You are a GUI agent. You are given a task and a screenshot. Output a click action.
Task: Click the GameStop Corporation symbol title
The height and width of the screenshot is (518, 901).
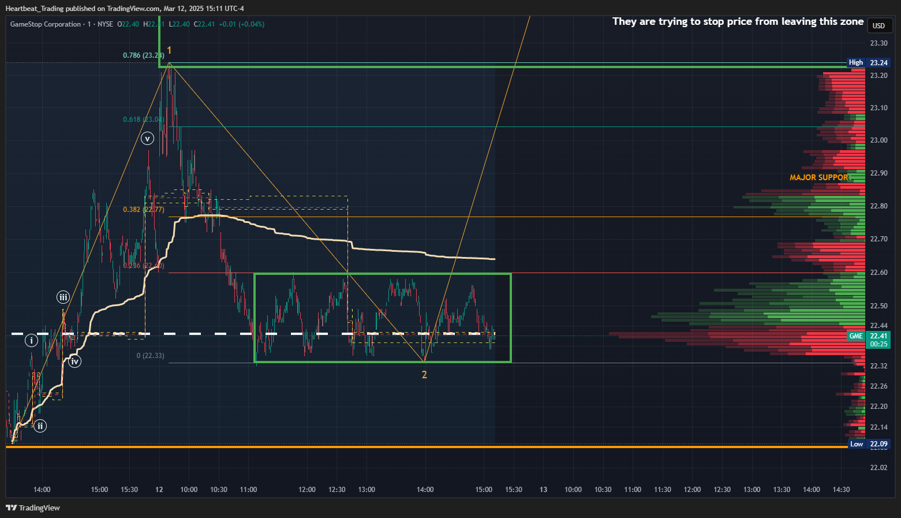[46, 24]
